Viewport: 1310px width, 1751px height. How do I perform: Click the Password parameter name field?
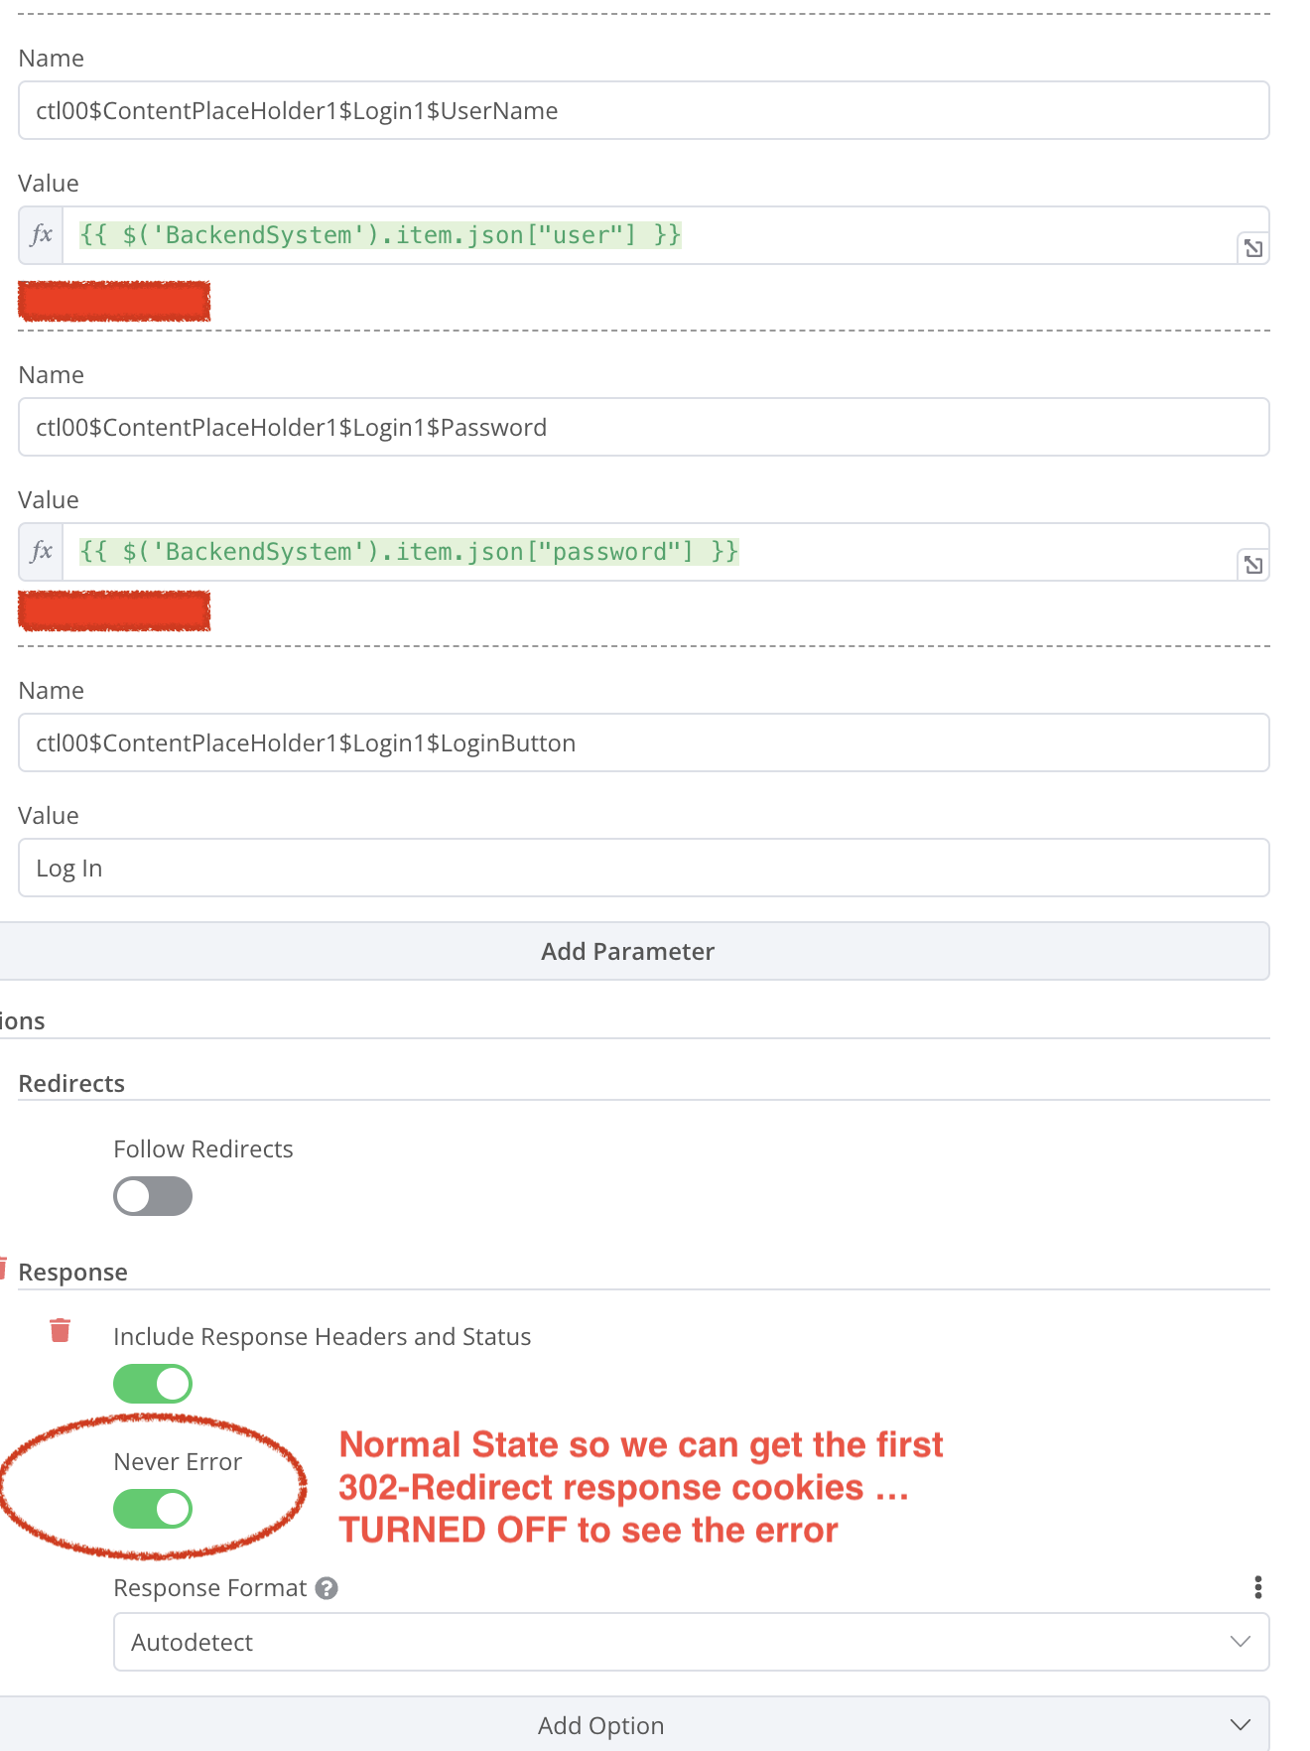[643, 427]
